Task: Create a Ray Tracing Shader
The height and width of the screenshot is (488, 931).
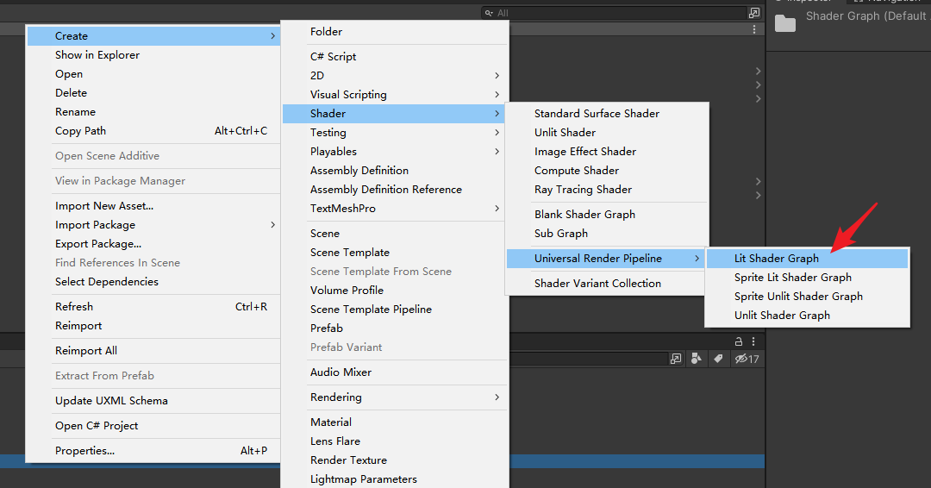Action: click(607, 190)
